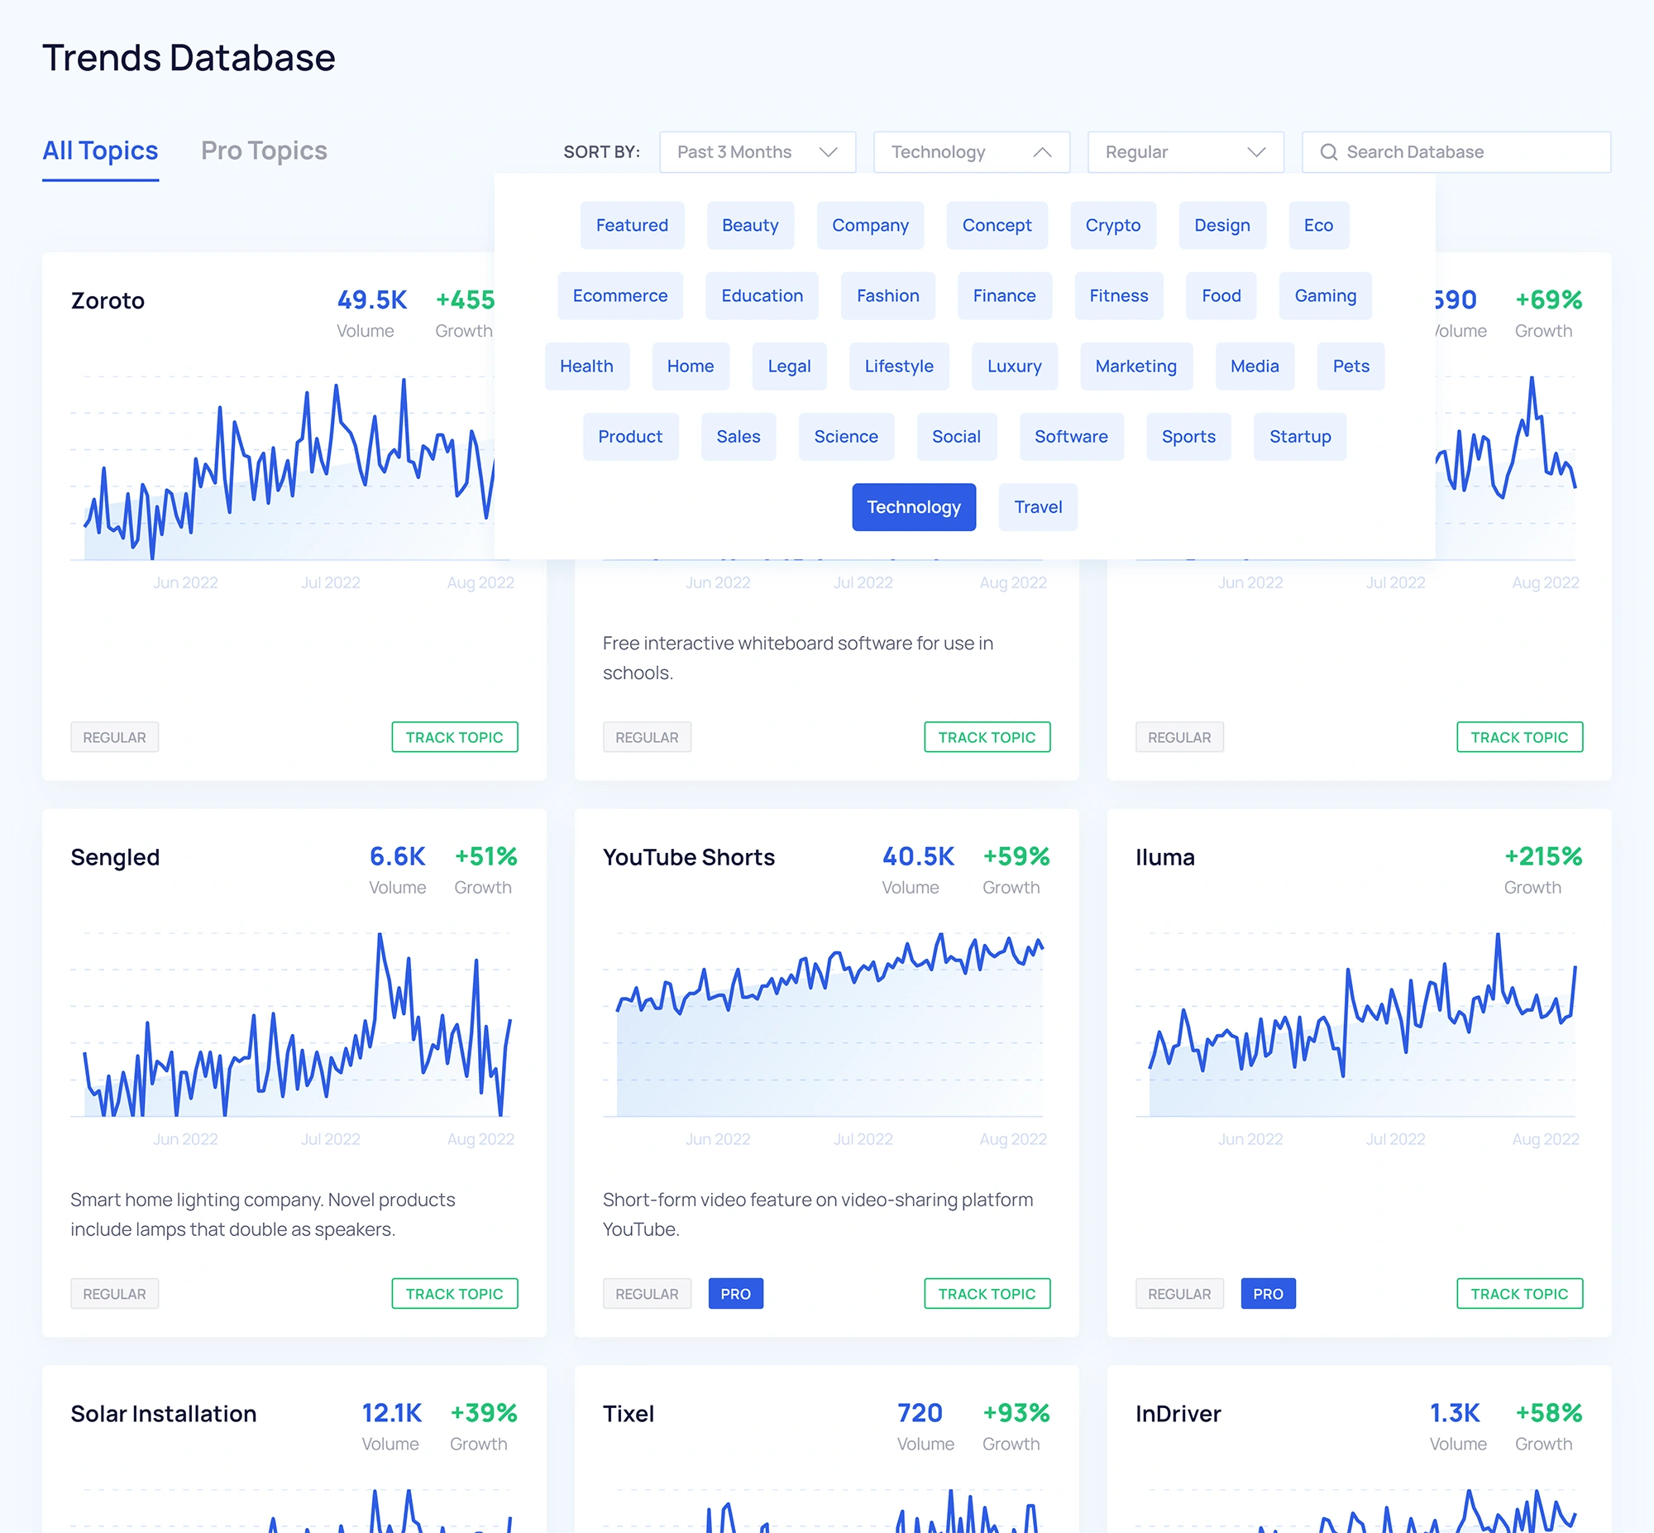Open the Solar Installation topic title
This screenshot has width=1654, height=1533.
pos(163,1415)
